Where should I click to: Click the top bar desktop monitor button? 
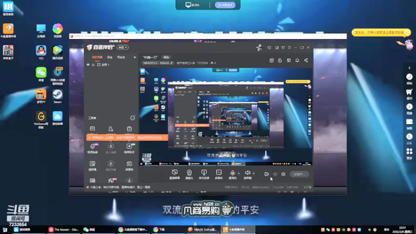coord(192,5)
